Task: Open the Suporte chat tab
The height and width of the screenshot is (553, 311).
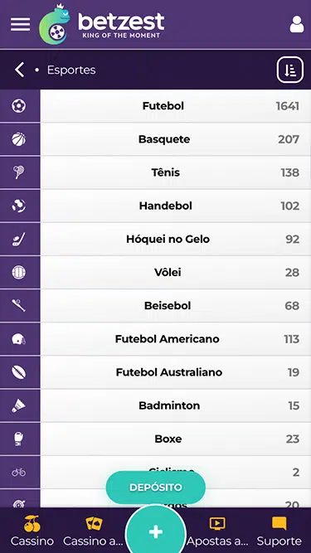Action: pos(279,531)
